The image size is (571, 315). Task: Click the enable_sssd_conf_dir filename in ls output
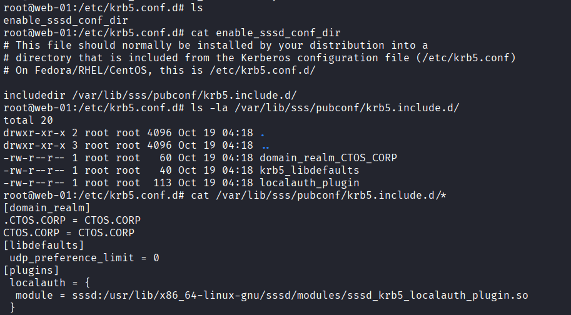66,20
